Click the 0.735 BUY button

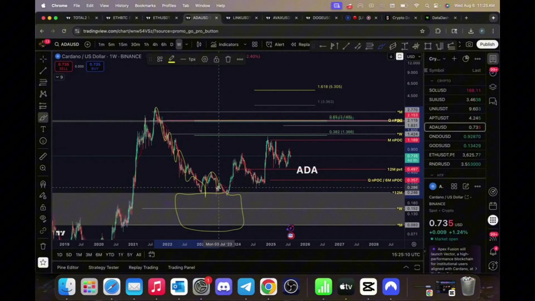pyautogui.click(x=95, y=66)
